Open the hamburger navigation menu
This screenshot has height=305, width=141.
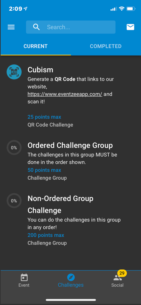(x=11, y=27)
